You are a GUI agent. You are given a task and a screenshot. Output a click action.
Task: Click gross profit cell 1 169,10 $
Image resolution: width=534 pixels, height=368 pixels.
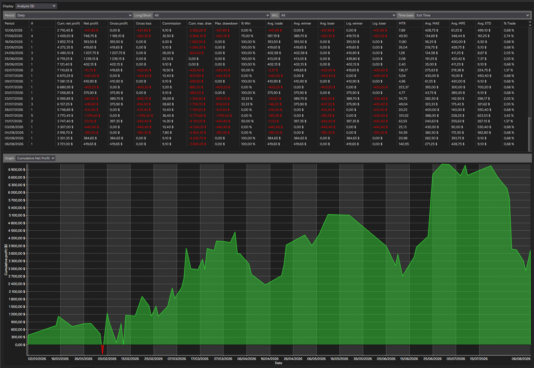[x=117, y=36]
